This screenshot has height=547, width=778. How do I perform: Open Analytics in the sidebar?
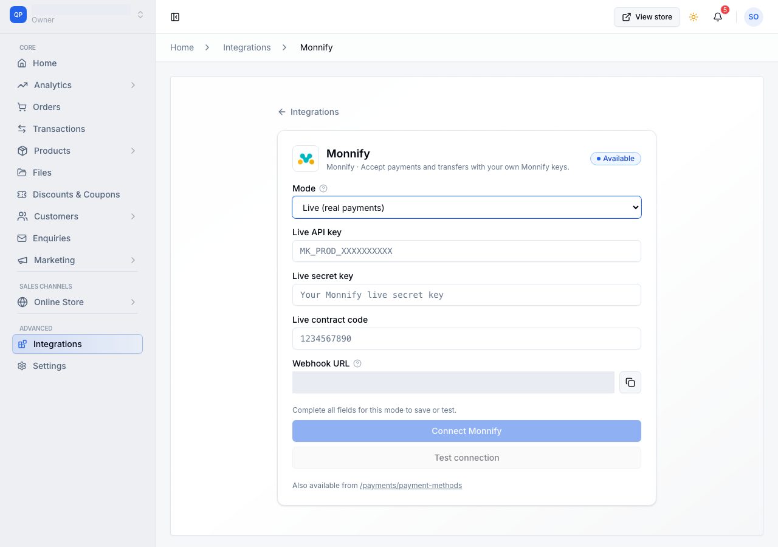pyautogui.click(x=77, y=85)
